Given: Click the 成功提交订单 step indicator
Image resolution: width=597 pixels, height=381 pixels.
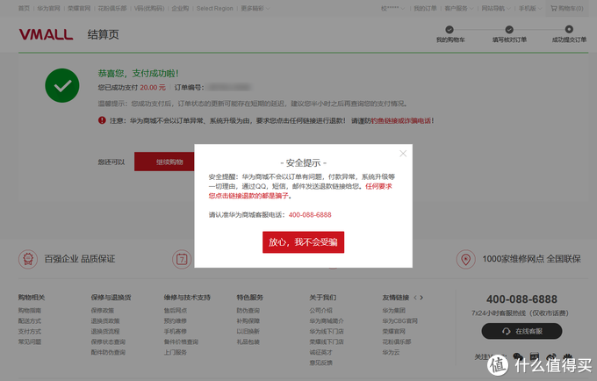Looking at the screenshot, I should coord(569,34).
